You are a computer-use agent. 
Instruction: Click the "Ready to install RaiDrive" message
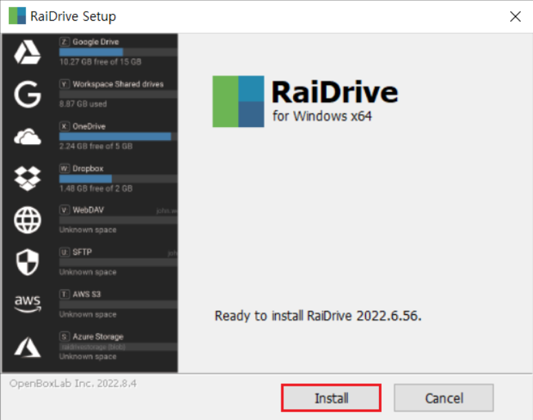coord(318,316)
